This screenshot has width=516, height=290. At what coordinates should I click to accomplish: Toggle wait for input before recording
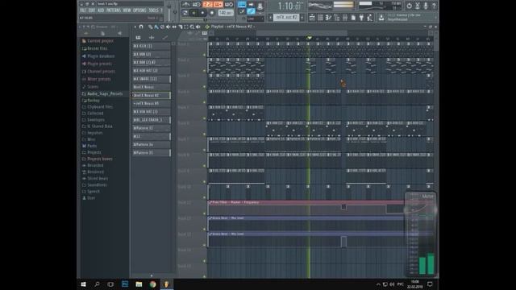click(197, 4)
